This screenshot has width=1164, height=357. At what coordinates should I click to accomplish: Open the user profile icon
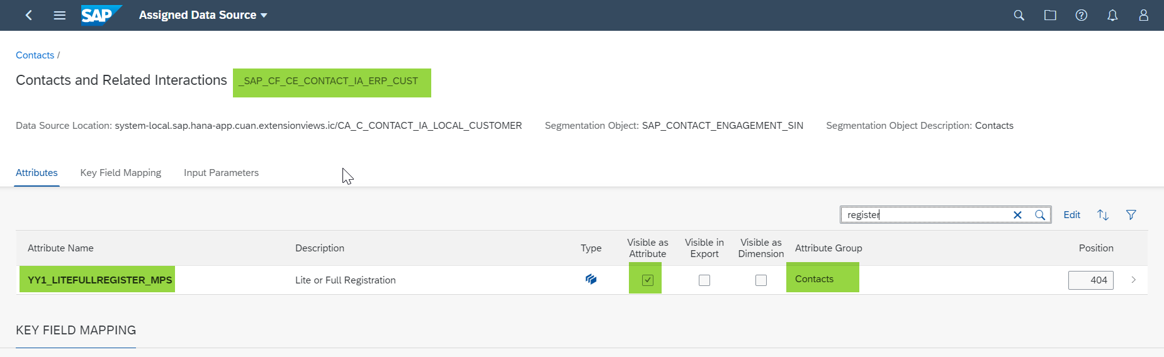(1143, 15)
